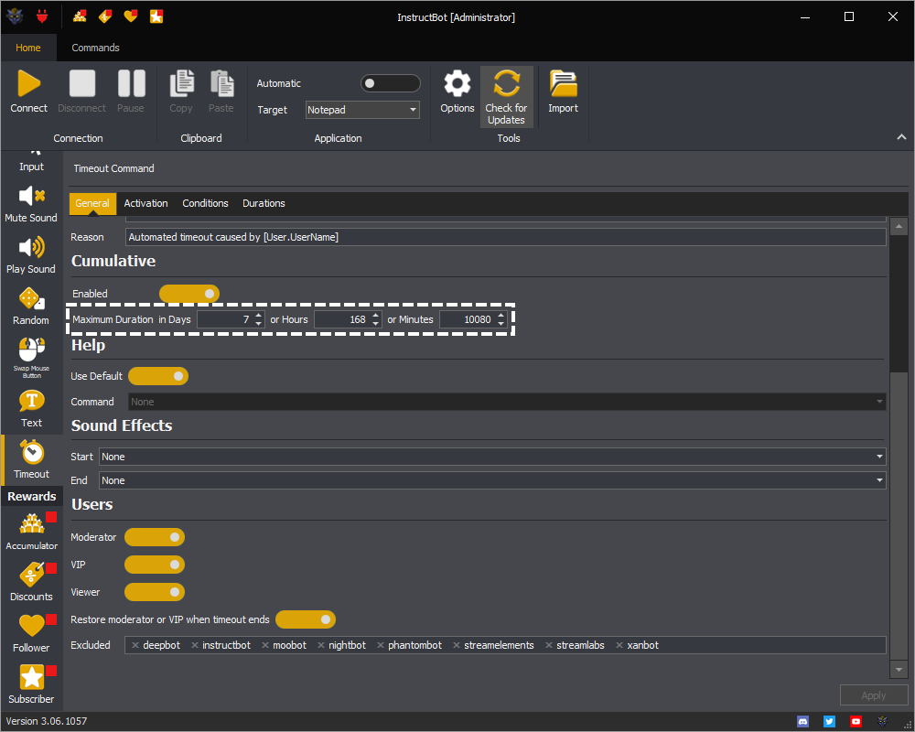Toggle Moderator users switch
Screen dimensions: 915x732
pyautogui.click(x=155, y=537)
